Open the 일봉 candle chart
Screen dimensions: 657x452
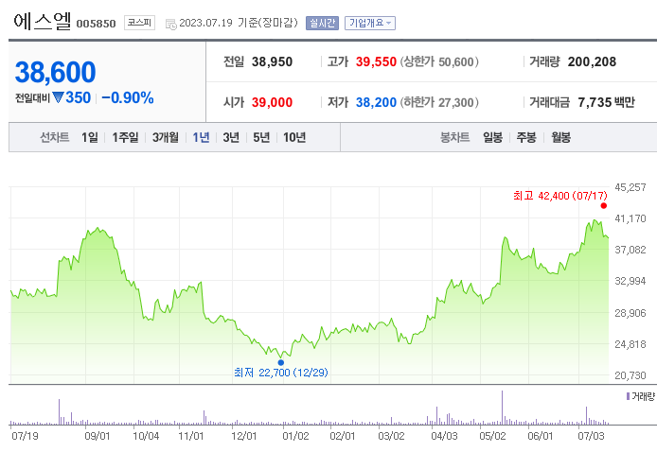[492, 137]
